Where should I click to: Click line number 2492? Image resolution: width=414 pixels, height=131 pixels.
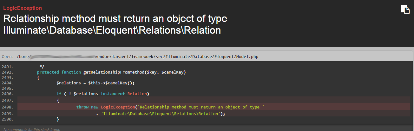pyautogui.click(x=7, y=72)
